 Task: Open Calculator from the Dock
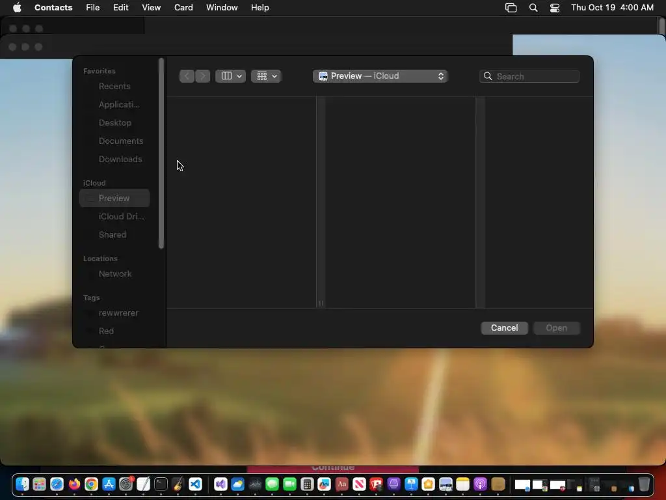307,484
